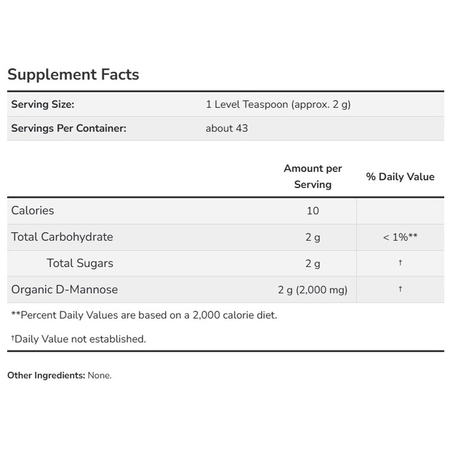Select the Total Sugars row label
Screen dimensions: 452x452
pos(80,264)
